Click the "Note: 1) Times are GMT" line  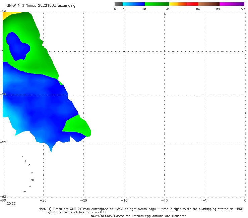tap(141, 209)
